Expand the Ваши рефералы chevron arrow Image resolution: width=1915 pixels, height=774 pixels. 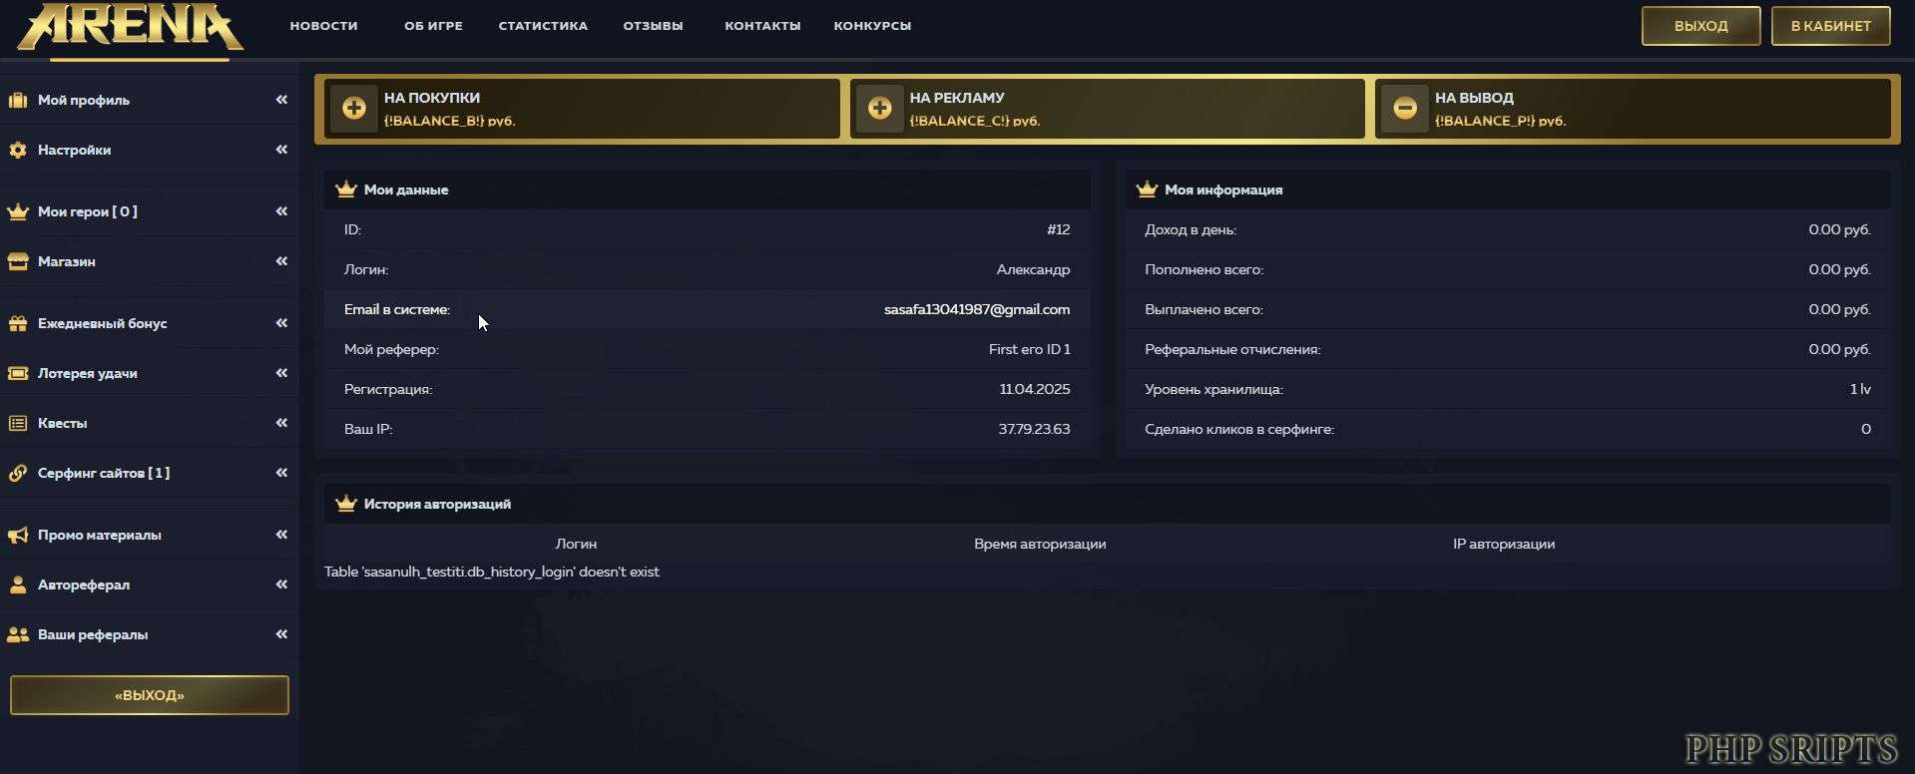pos(281,634)
